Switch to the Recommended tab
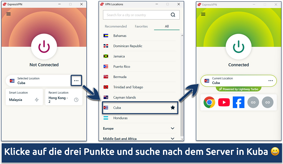This screenshot has height=164, width=283. (x=116, y=27)
